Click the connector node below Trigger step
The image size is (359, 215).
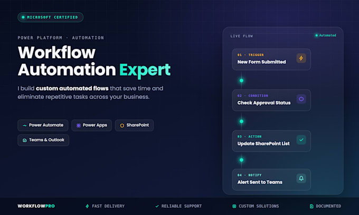tap(241, 80)
